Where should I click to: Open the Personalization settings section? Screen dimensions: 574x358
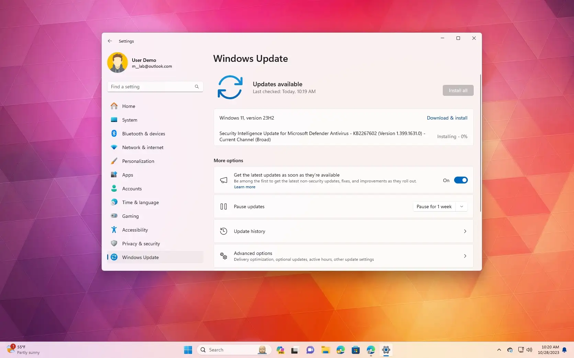[138, 161]
